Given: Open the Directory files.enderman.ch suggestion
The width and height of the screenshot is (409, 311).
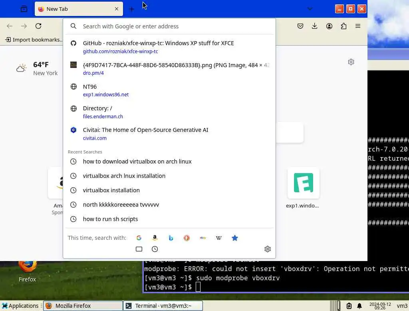Looking at the screenshot, I should tap(169, 112).
